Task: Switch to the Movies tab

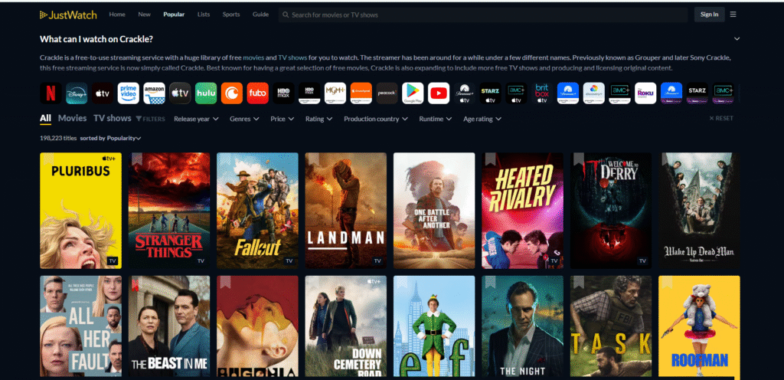Action: coord(73,119)
